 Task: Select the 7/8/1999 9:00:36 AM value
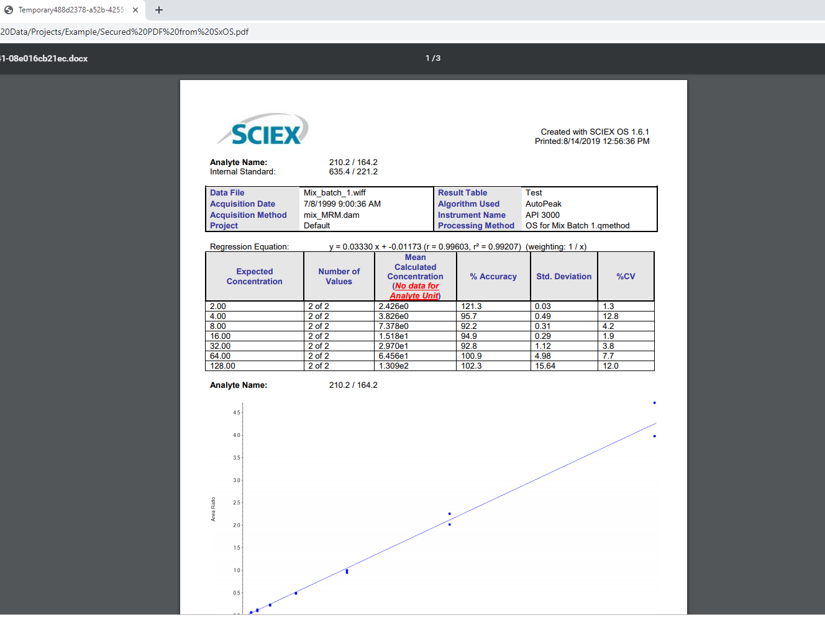pyautogui.click(x=342, y=204)
